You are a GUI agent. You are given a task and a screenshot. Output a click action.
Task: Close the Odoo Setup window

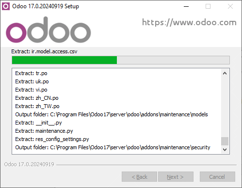point(230,6)
